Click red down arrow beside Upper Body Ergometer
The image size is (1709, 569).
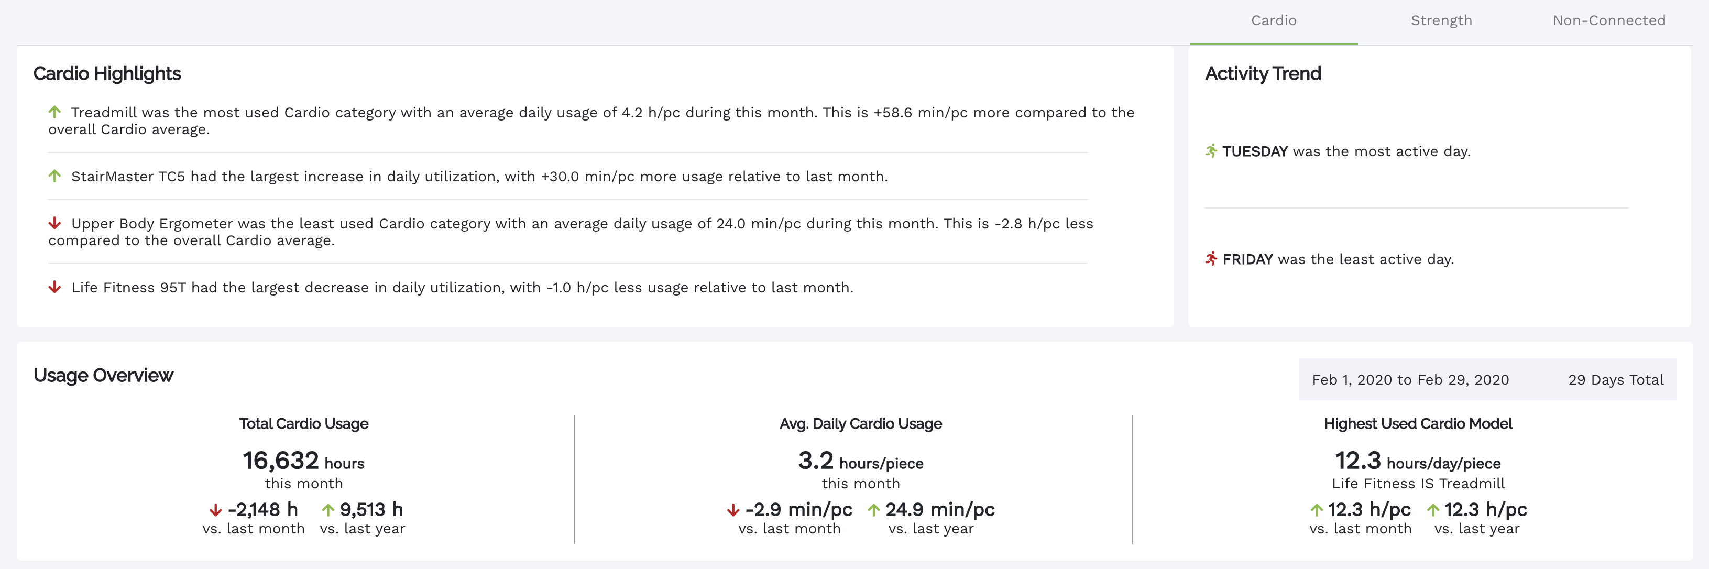click(55, 223)
